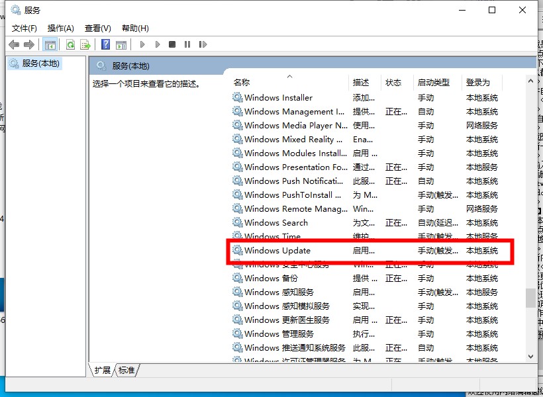Click the Restart Service toolbar icon

202,44
